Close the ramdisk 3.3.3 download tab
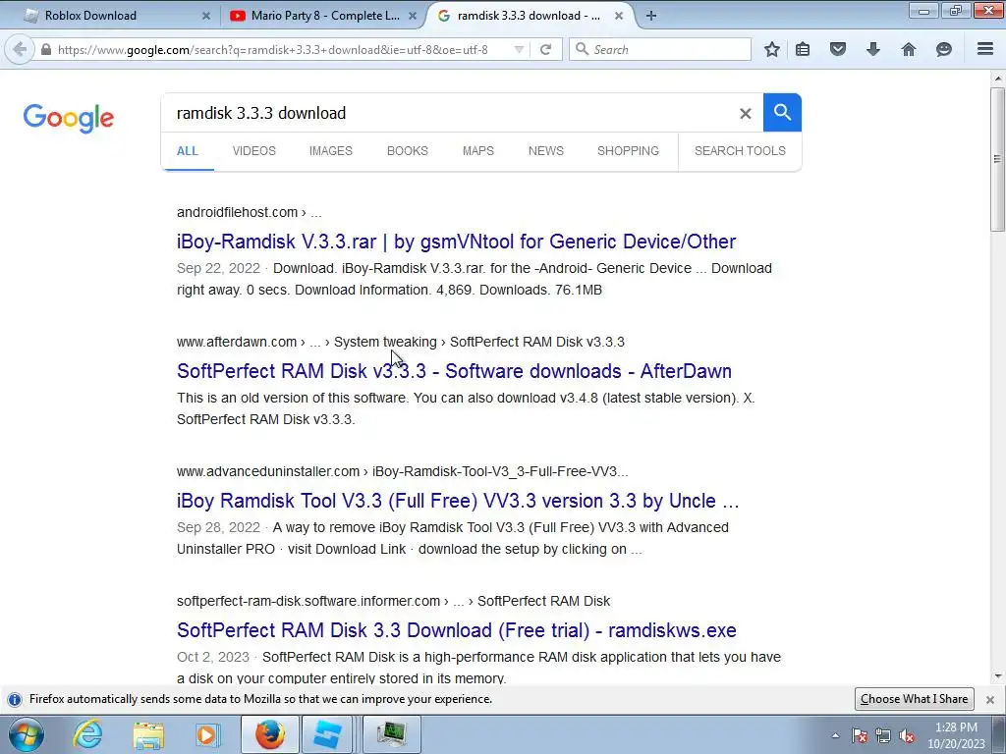The width and height of the screenshot is (1006, 754). (x=619, y=16)
